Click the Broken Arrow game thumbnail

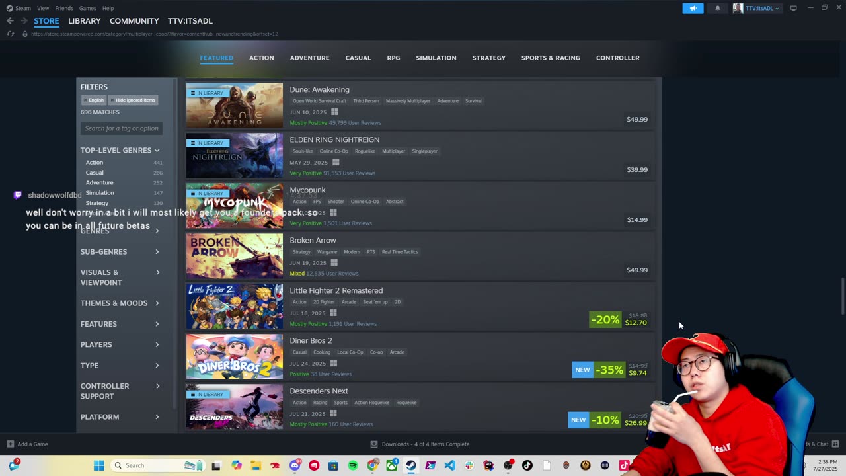[234, 257]
